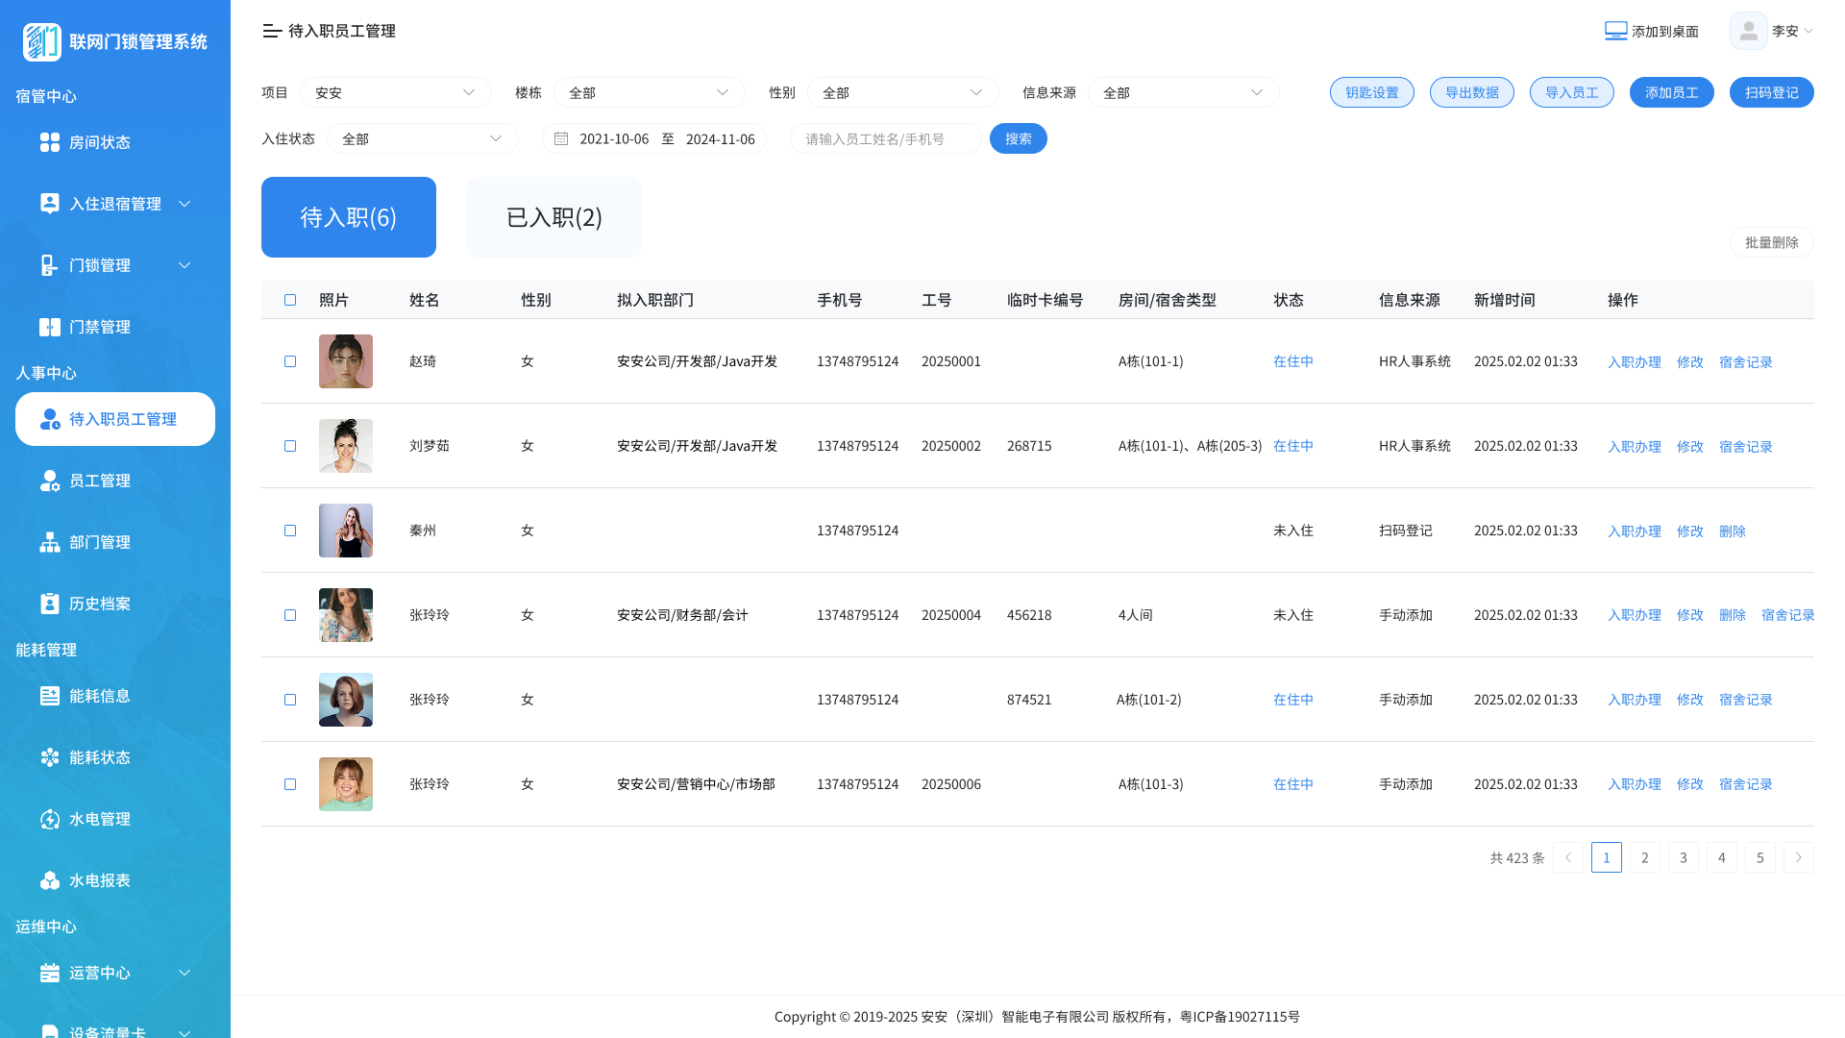Viewport: 1845px width, 1038px height.
Task: Focus the 员工姓名/手机号 search input
Action: [886, 138]
